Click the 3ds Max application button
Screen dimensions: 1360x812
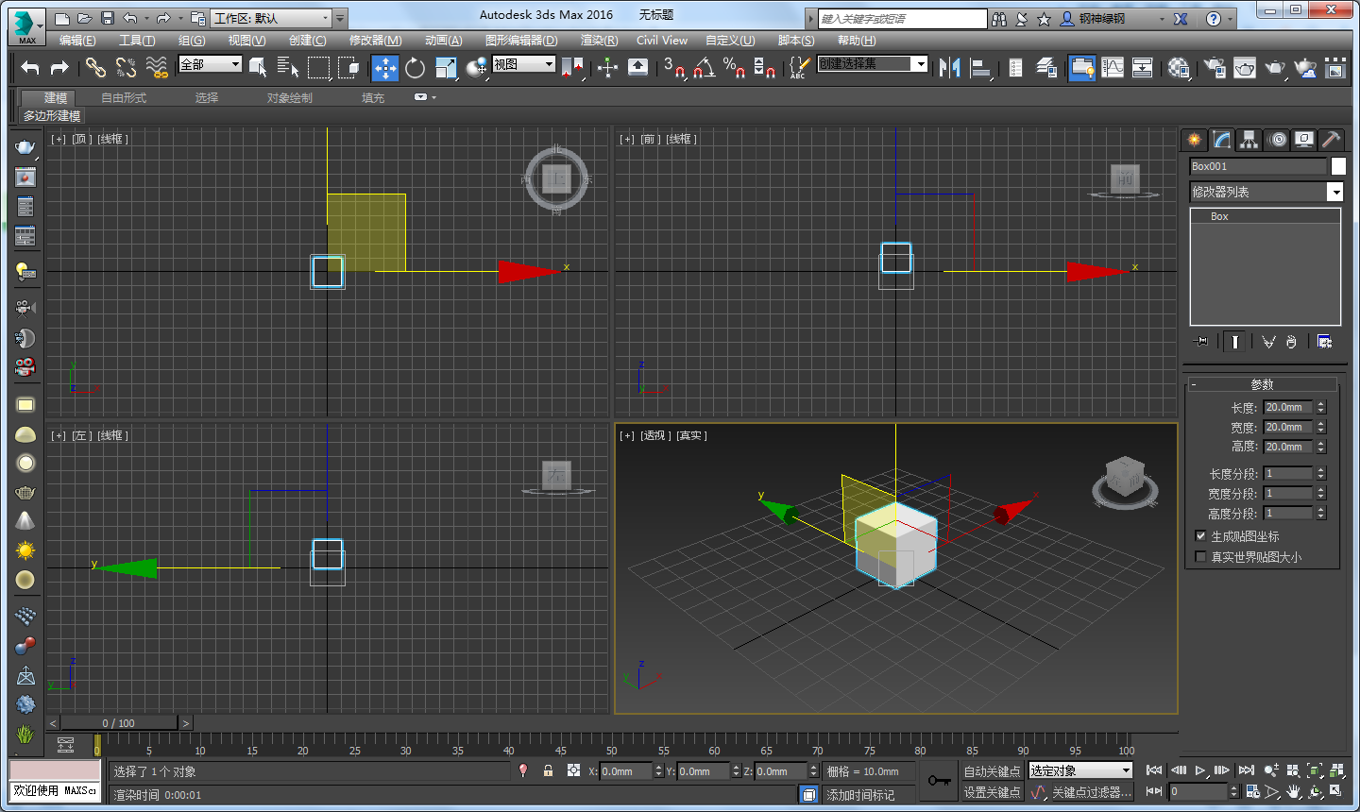(26, 26)
